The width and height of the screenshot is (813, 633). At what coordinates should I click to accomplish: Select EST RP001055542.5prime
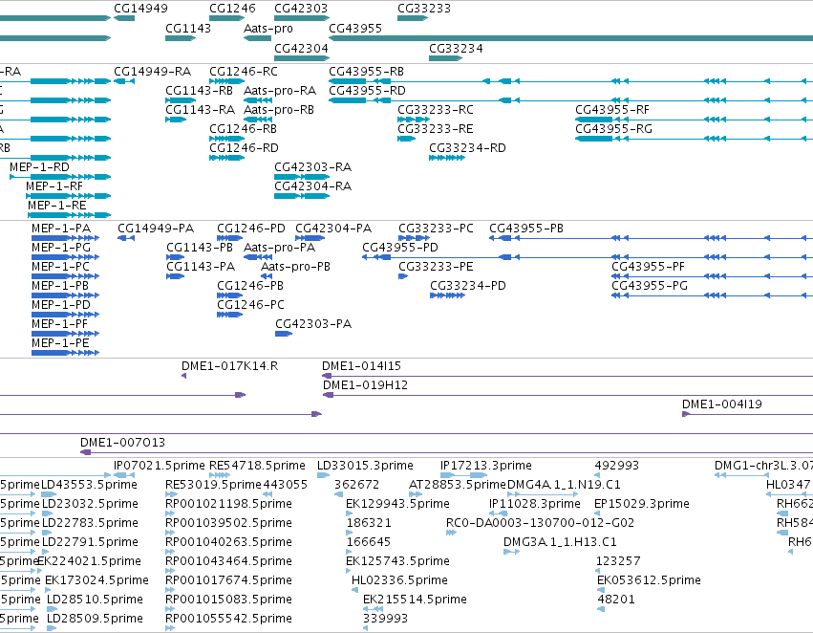228,619
